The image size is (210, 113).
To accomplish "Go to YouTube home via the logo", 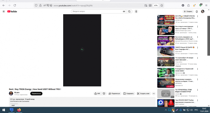I will [12, 11].
